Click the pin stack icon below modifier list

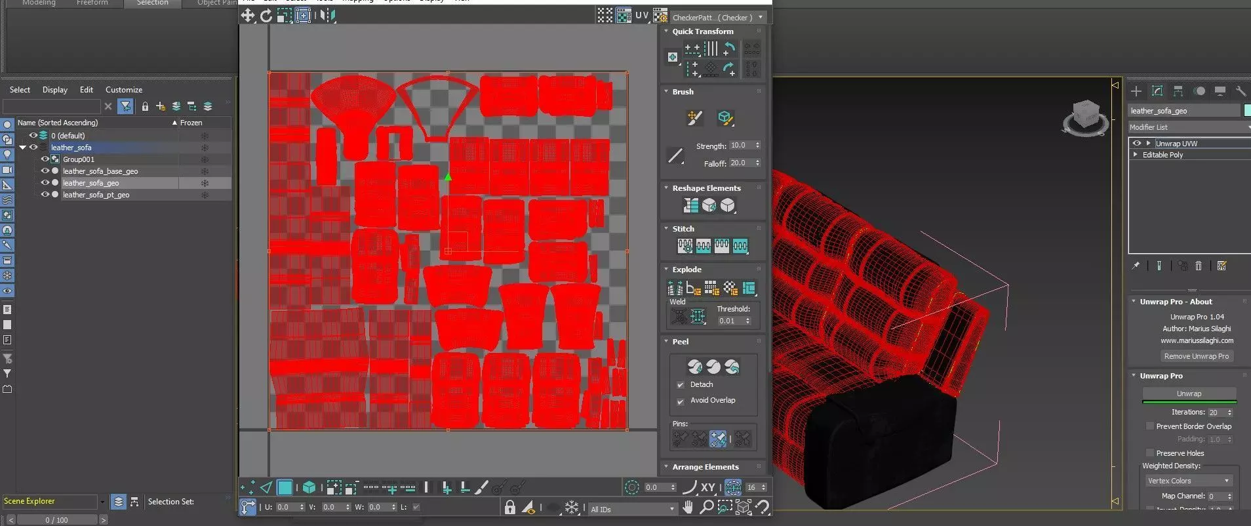point(1136,266)
